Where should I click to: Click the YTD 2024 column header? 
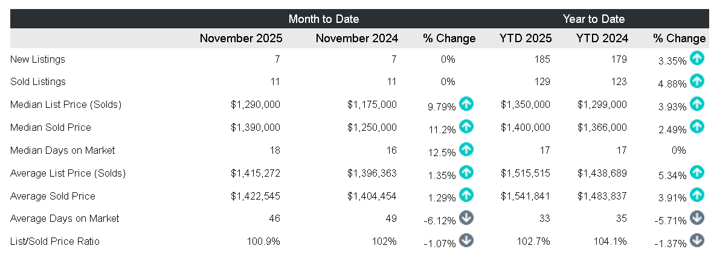(x=602, y=39)
